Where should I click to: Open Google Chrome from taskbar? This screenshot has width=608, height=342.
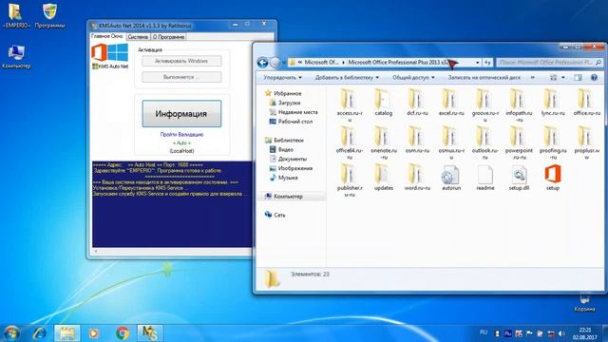[123, 333]
